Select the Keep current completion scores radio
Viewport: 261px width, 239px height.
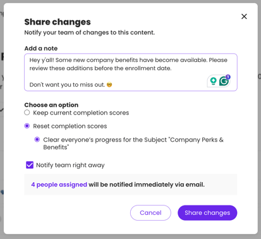click(x=27, y=113)
